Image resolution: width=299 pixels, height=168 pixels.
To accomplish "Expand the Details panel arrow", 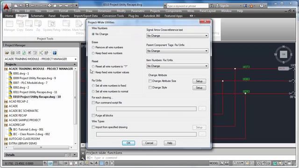I will point(75,155).
